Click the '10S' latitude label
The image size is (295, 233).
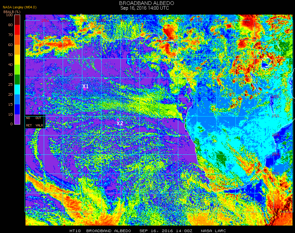point(275,97)
